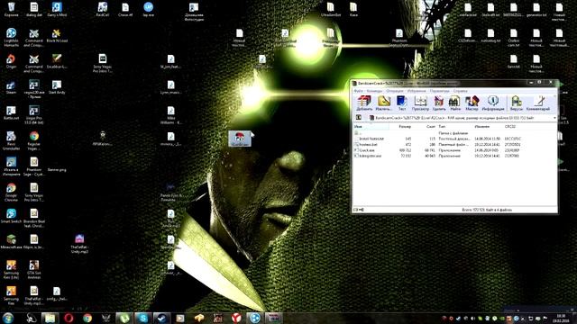This screenshot has width=577, height=324.
Task: Select the Block N Load desktop icon
Action: (57, 36)
